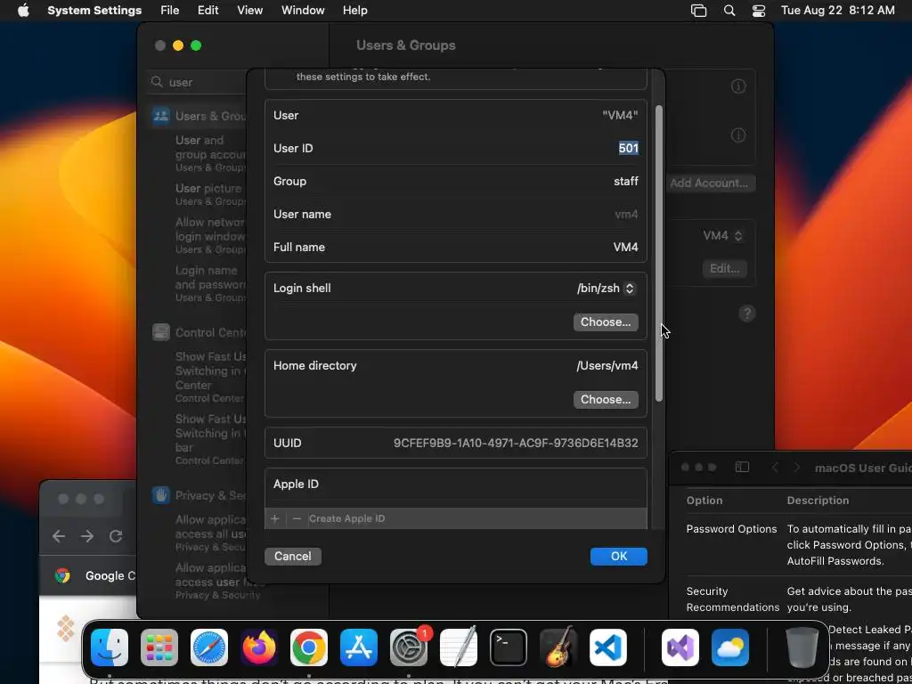Screen dimensions: 912x684
Task: Click the Privacy & Security hand icon
Action: point(160,495)
